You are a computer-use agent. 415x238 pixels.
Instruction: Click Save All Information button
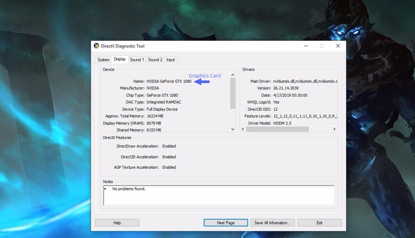coord(273,222)
